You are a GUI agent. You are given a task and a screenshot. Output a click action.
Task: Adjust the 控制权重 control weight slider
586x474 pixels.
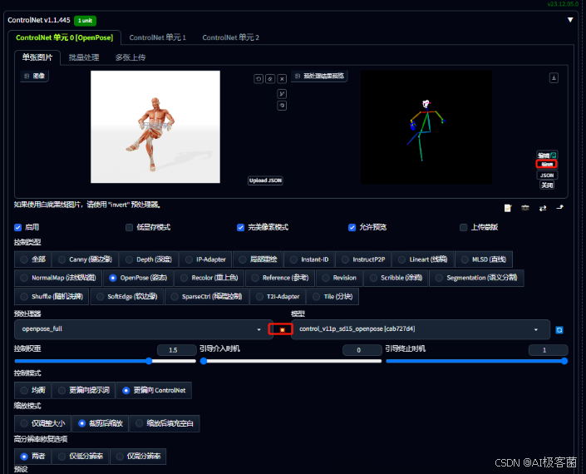click(106, 361)
